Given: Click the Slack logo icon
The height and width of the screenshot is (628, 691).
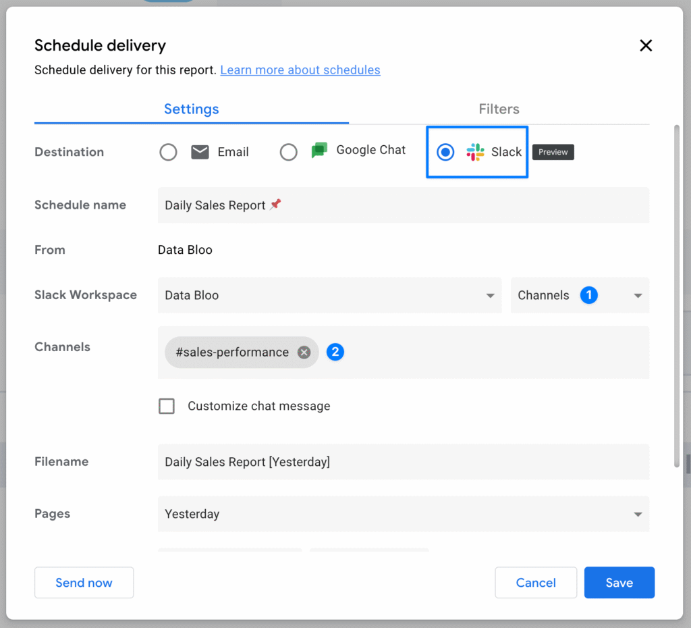Looking at the screenshot, I should (475, 152).
